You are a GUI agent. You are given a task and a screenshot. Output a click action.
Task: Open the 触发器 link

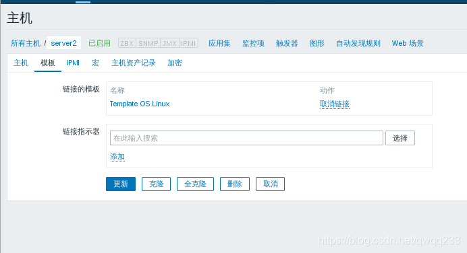point(287,43)
